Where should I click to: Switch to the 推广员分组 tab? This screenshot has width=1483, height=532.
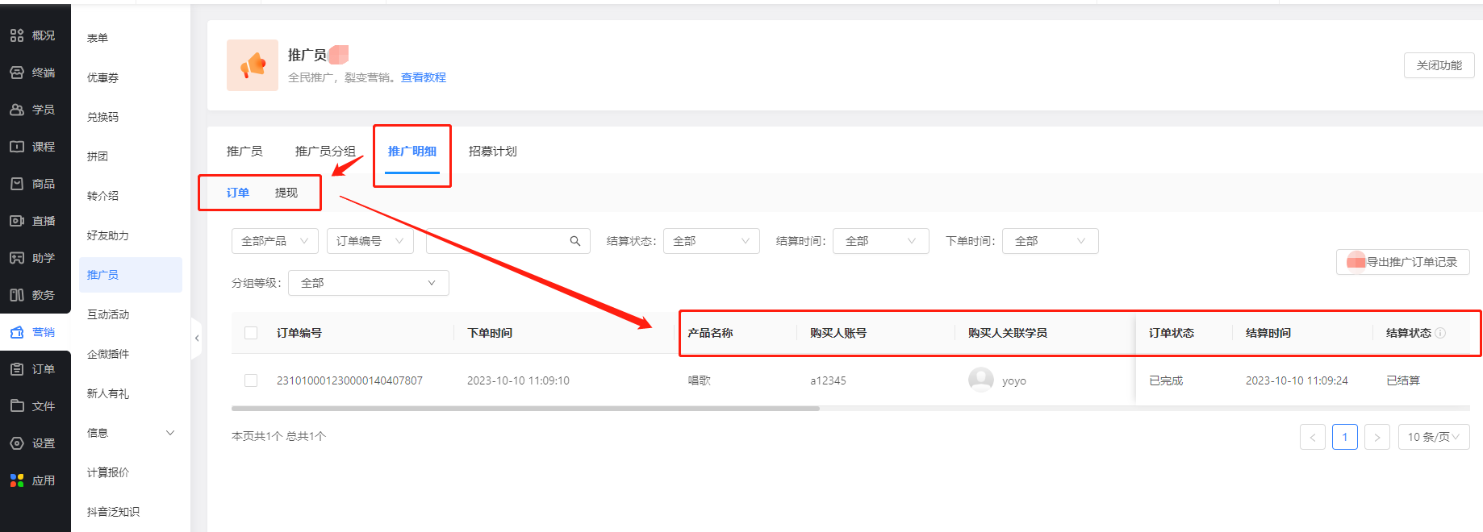point(325,152)
